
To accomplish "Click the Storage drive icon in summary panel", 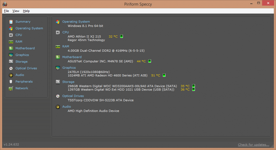I will [x=58, y=82].
